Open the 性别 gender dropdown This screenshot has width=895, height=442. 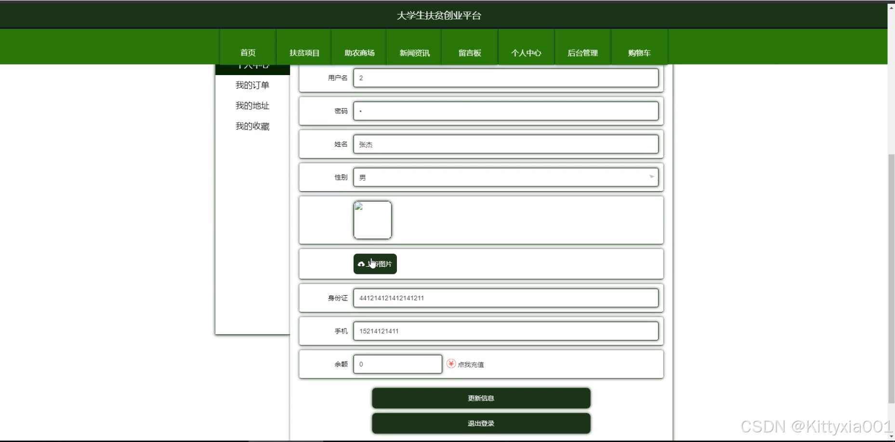tap(505, 177)
